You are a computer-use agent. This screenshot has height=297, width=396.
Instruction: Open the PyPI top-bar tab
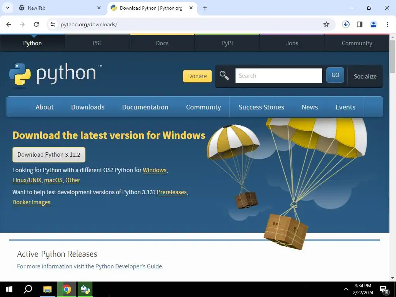[227, 43]
